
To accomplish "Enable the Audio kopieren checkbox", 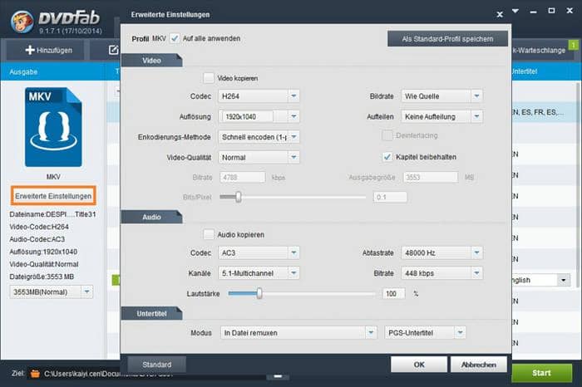I will click(x=209, y=234).
